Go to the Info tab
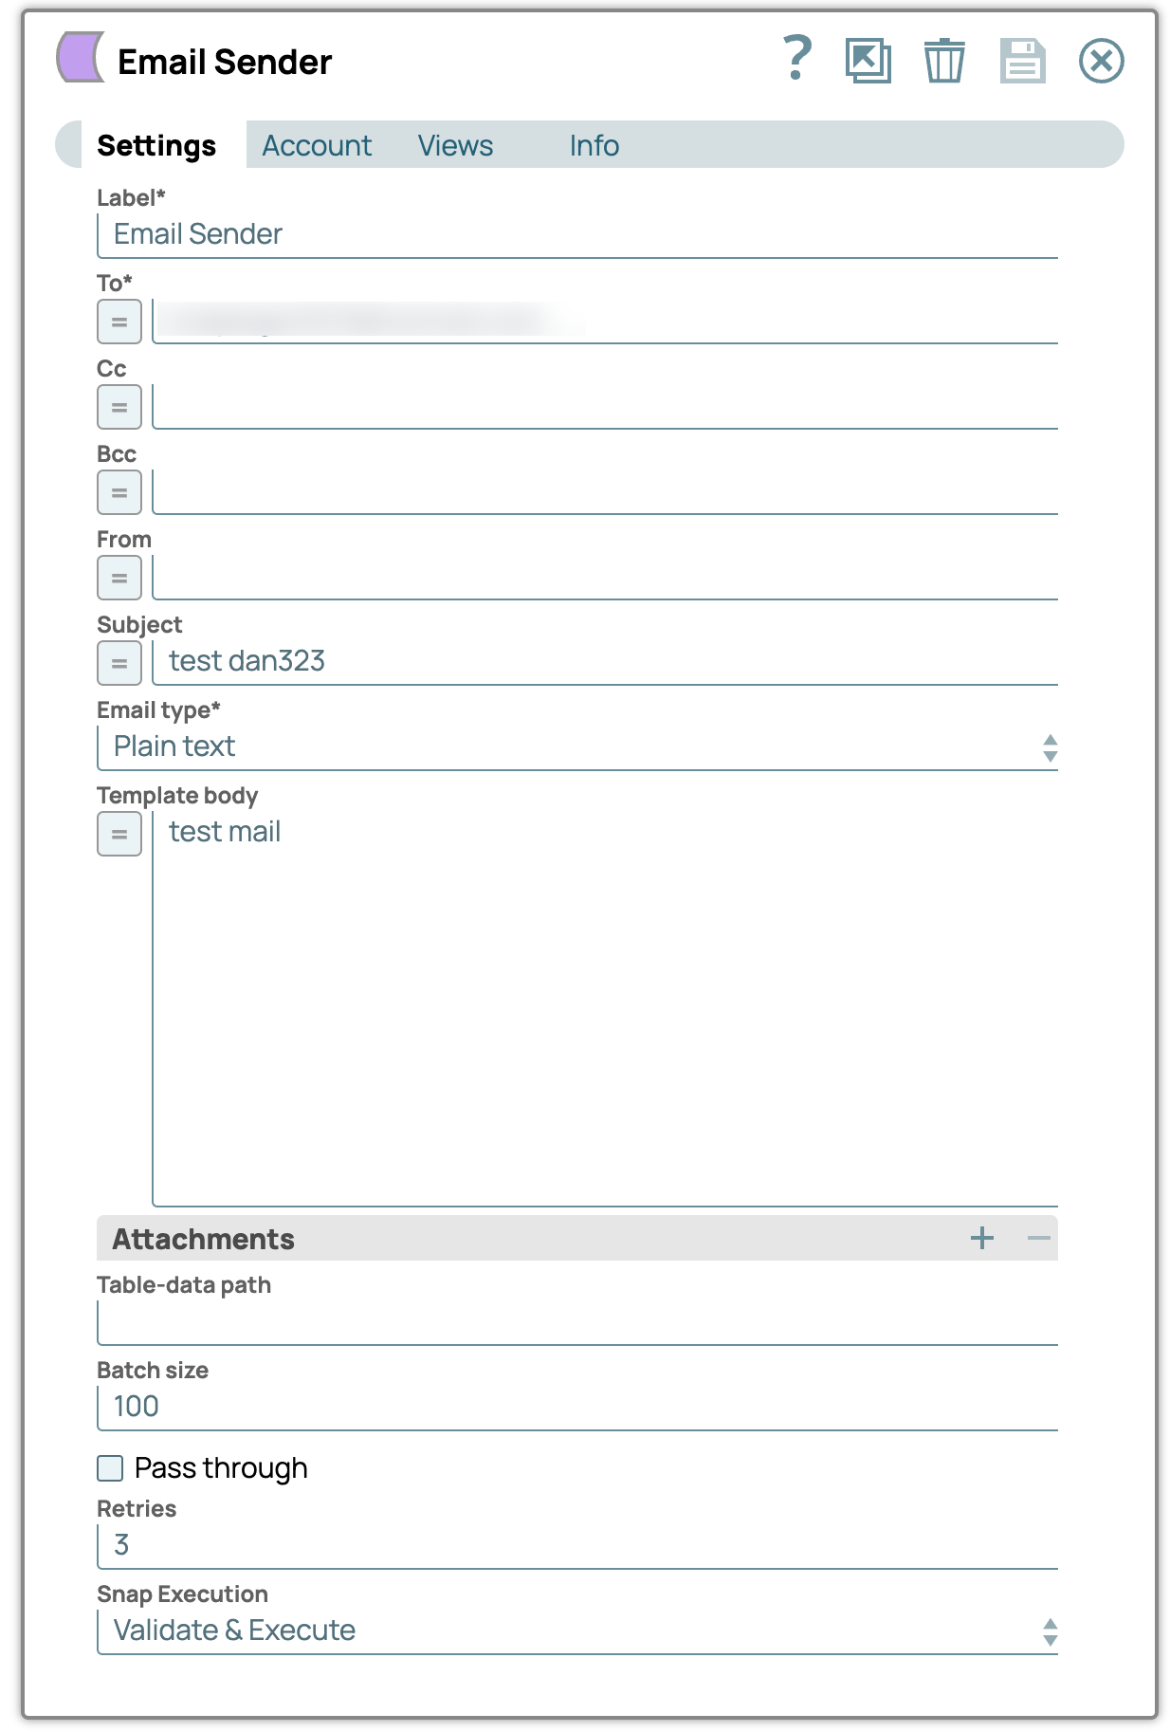The image size is (1170, 1732). point(594,145)
